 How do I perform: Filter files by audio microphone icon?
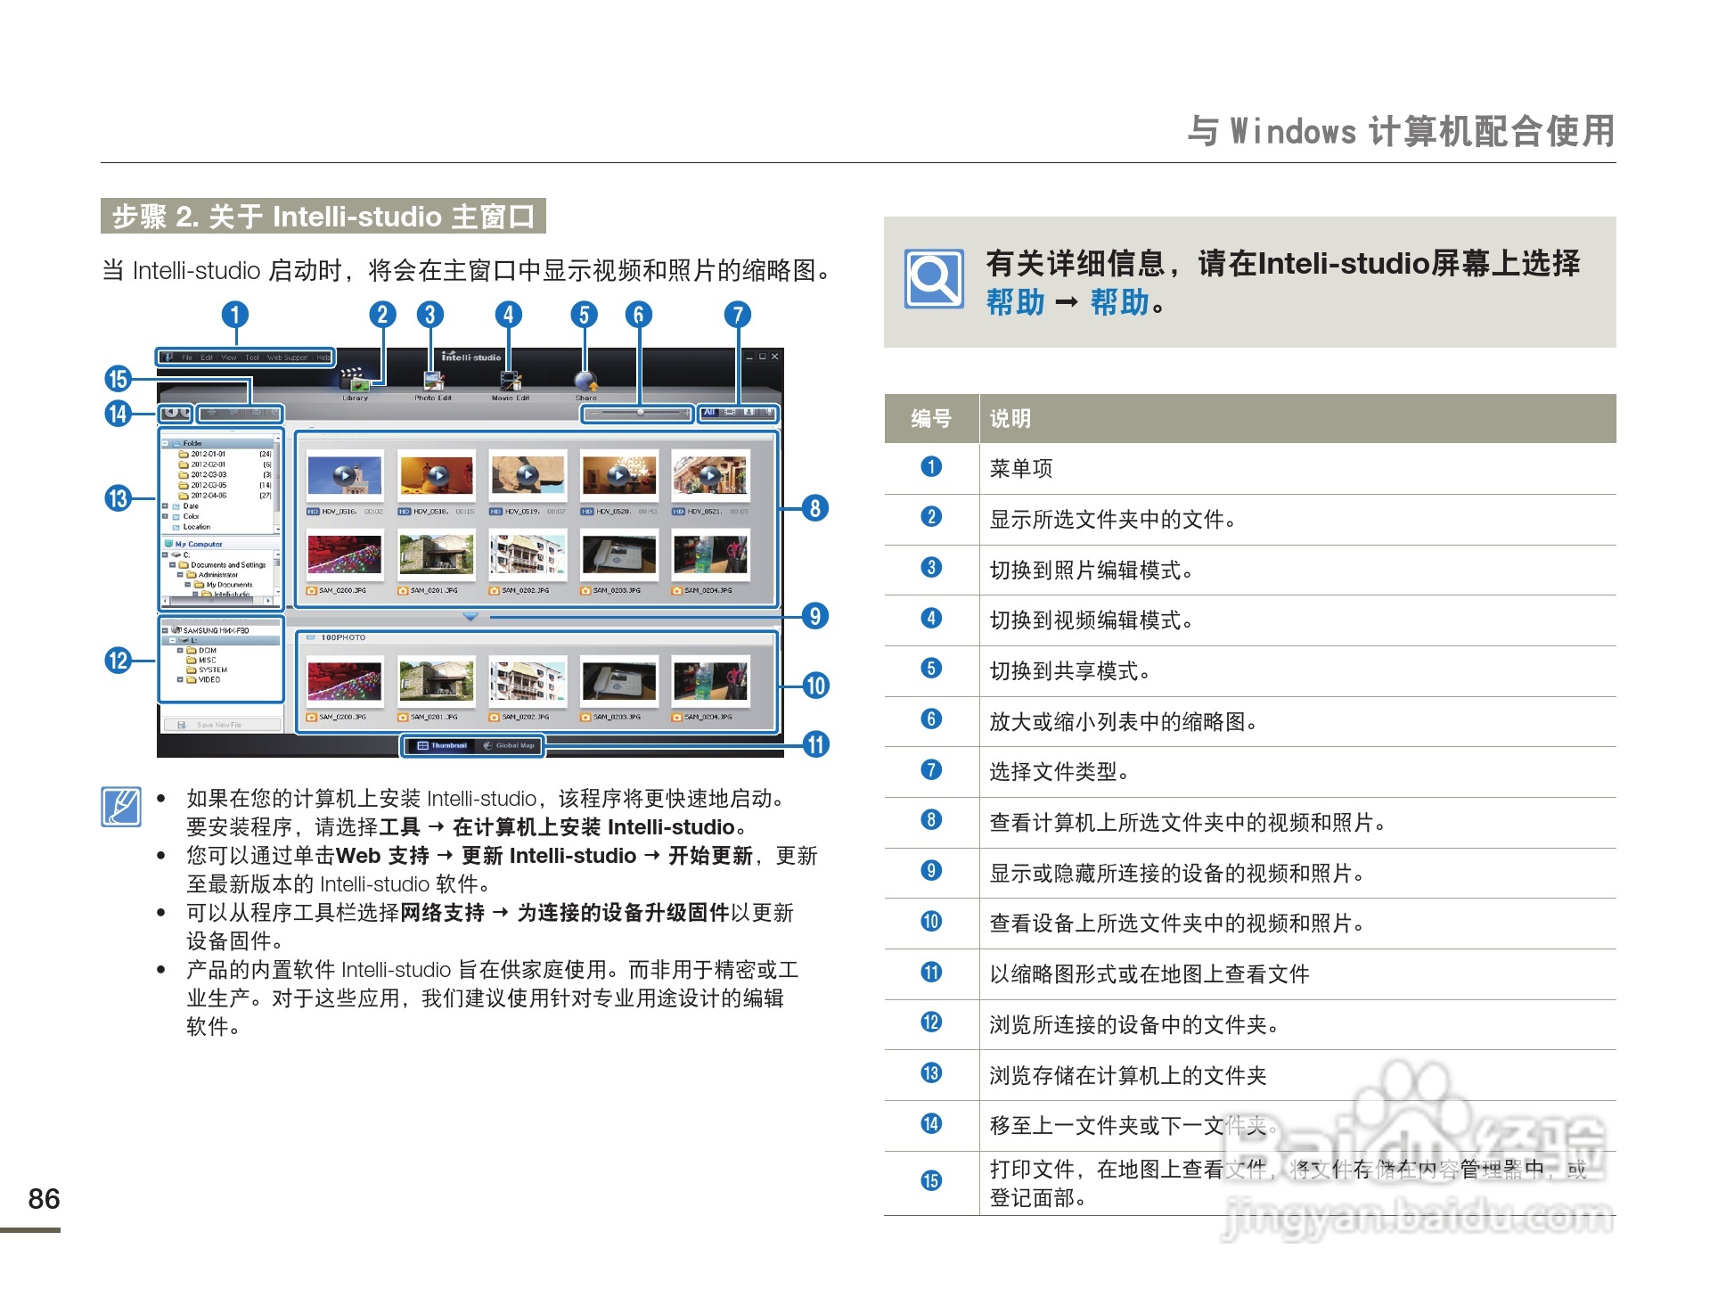point(769,413)
